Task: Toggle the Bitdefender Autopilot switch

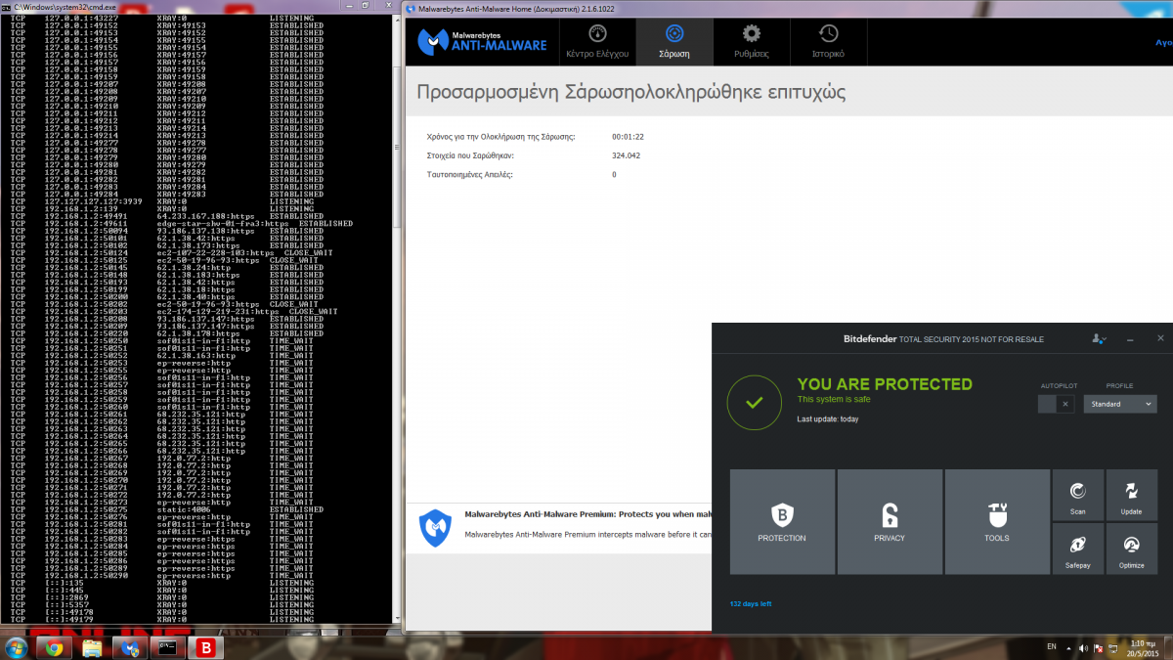Action: [1057, 404]
